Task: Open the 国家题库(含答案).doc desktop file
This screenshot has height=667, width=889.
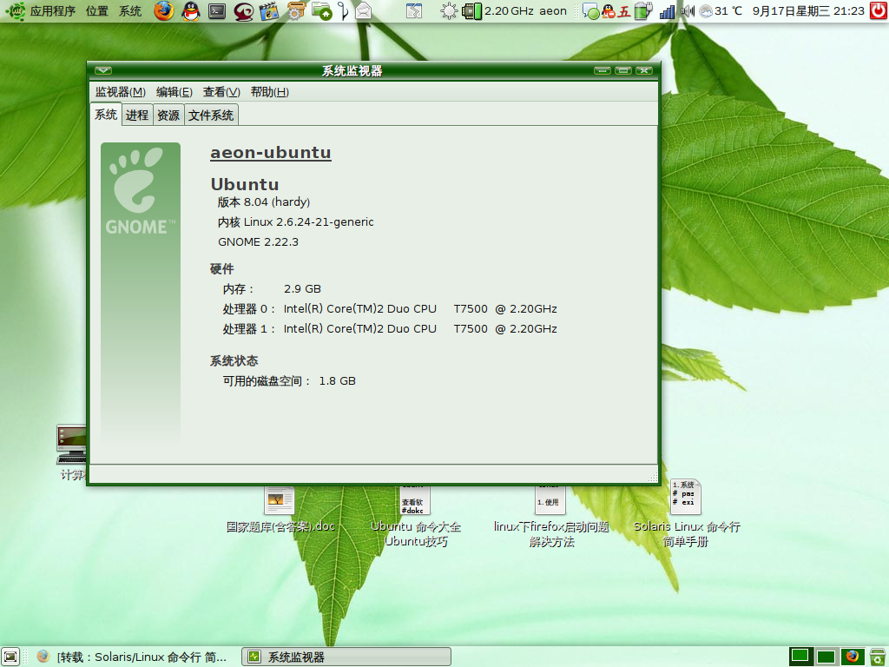Action: click(280, 511)
